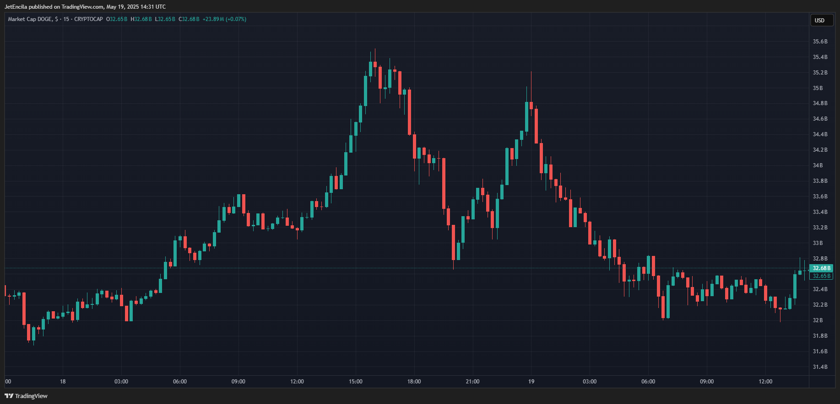Click the 21:00 time axis label
This screenshot has height=404, width=840.
[472, 382]
